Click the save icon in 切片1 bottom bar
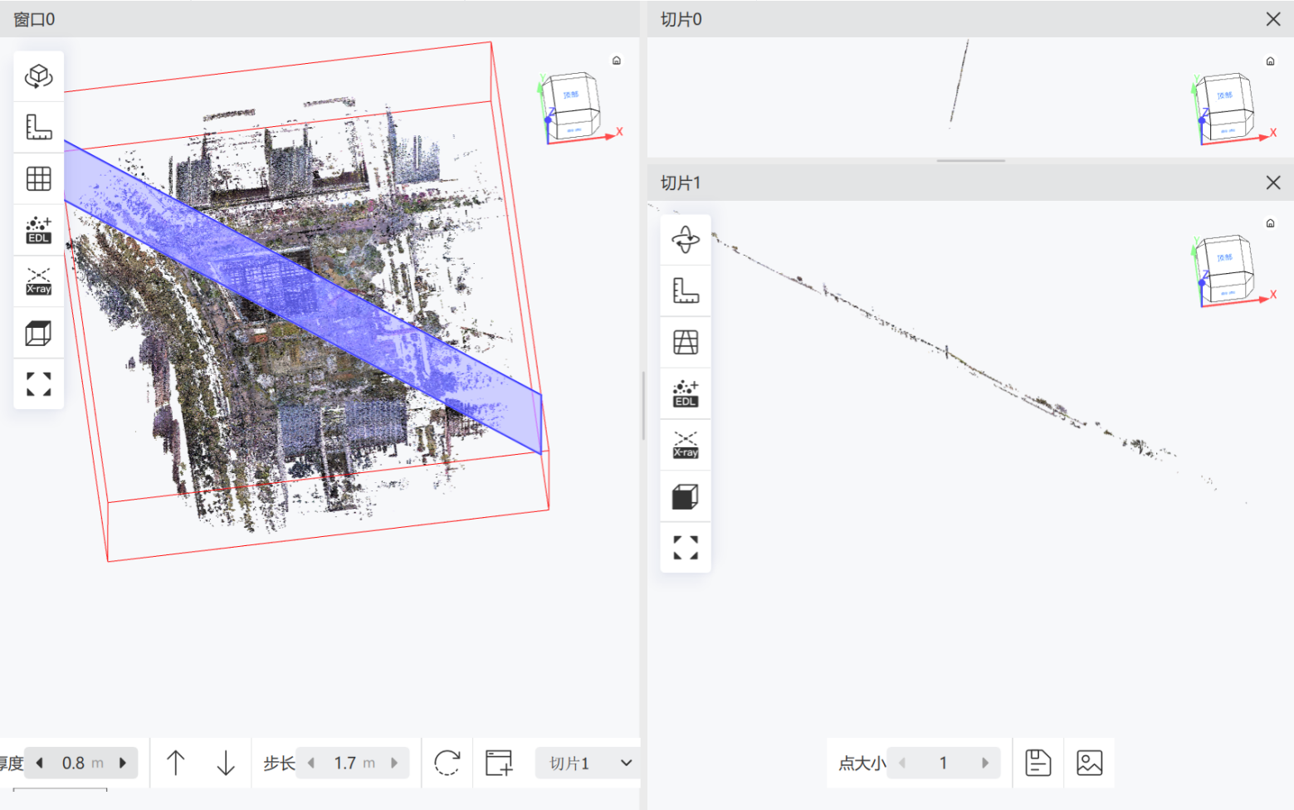1294x810 pixels. pyautogui.click(x=1038, y=763)
